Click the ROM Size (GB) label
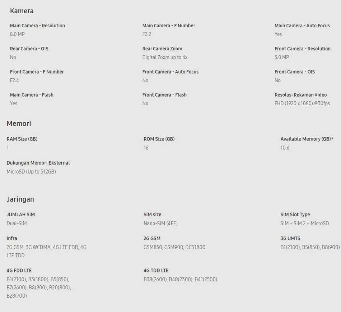Screen dimensions: 341x312 click(x=159, y=139)
